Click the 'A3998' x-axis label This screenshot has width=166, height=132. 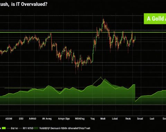tap(9, 119)
